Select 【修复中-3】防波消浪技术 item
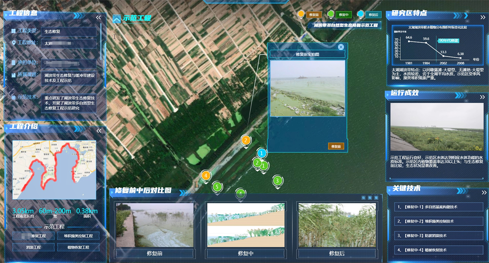489x263 pixels. click(x=438, y=236)
